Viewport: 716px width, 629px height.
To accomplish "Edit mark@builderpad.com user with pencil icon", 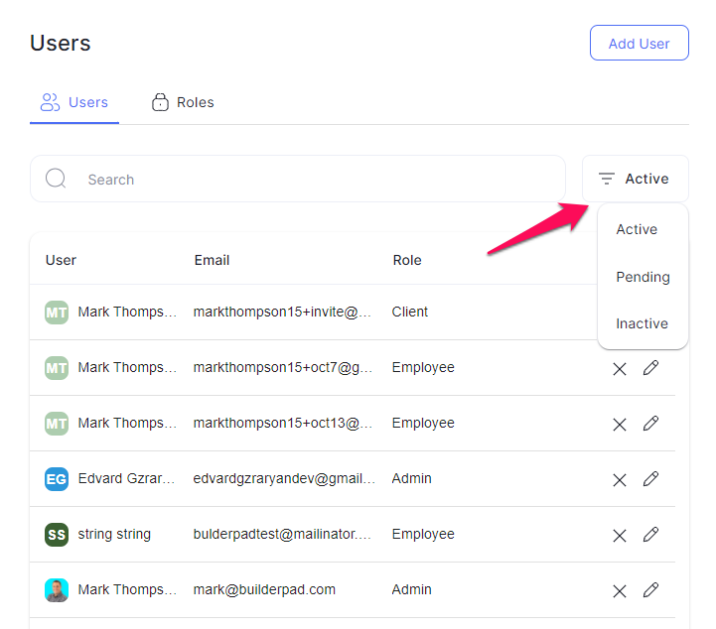I will (650, 589).
